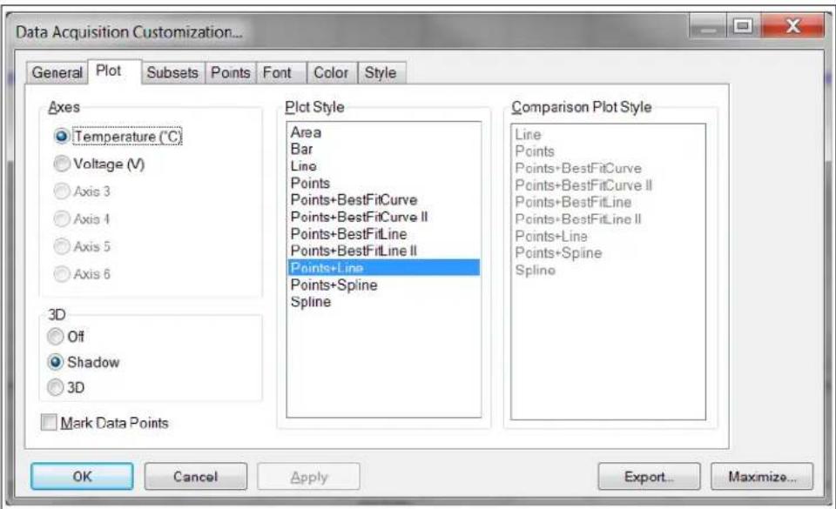Choose Points+Spline in Plot Style list
The width and height of the screenshot is (836, 509).
[384, 285]
